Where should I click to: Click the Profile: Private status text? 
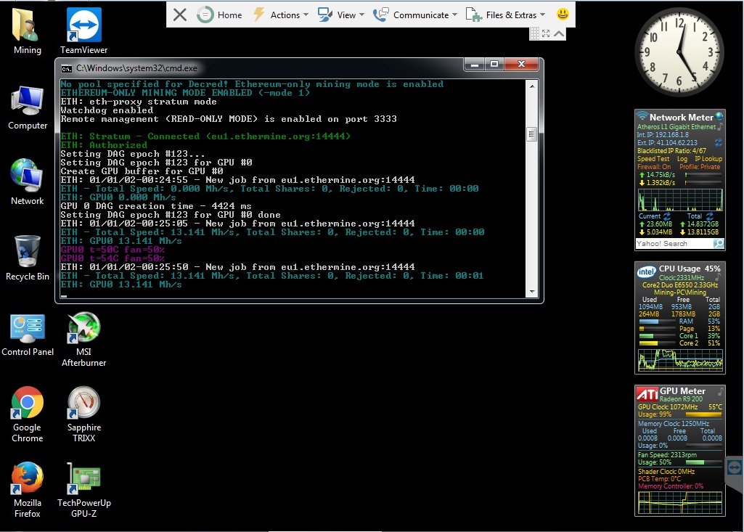(700, 167)
